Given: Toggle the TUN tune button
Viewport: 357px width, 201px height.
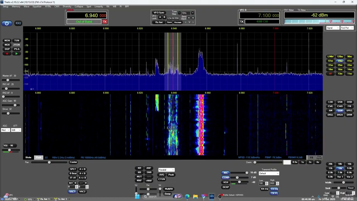Looking at the screenshot, I should [17, 40].
